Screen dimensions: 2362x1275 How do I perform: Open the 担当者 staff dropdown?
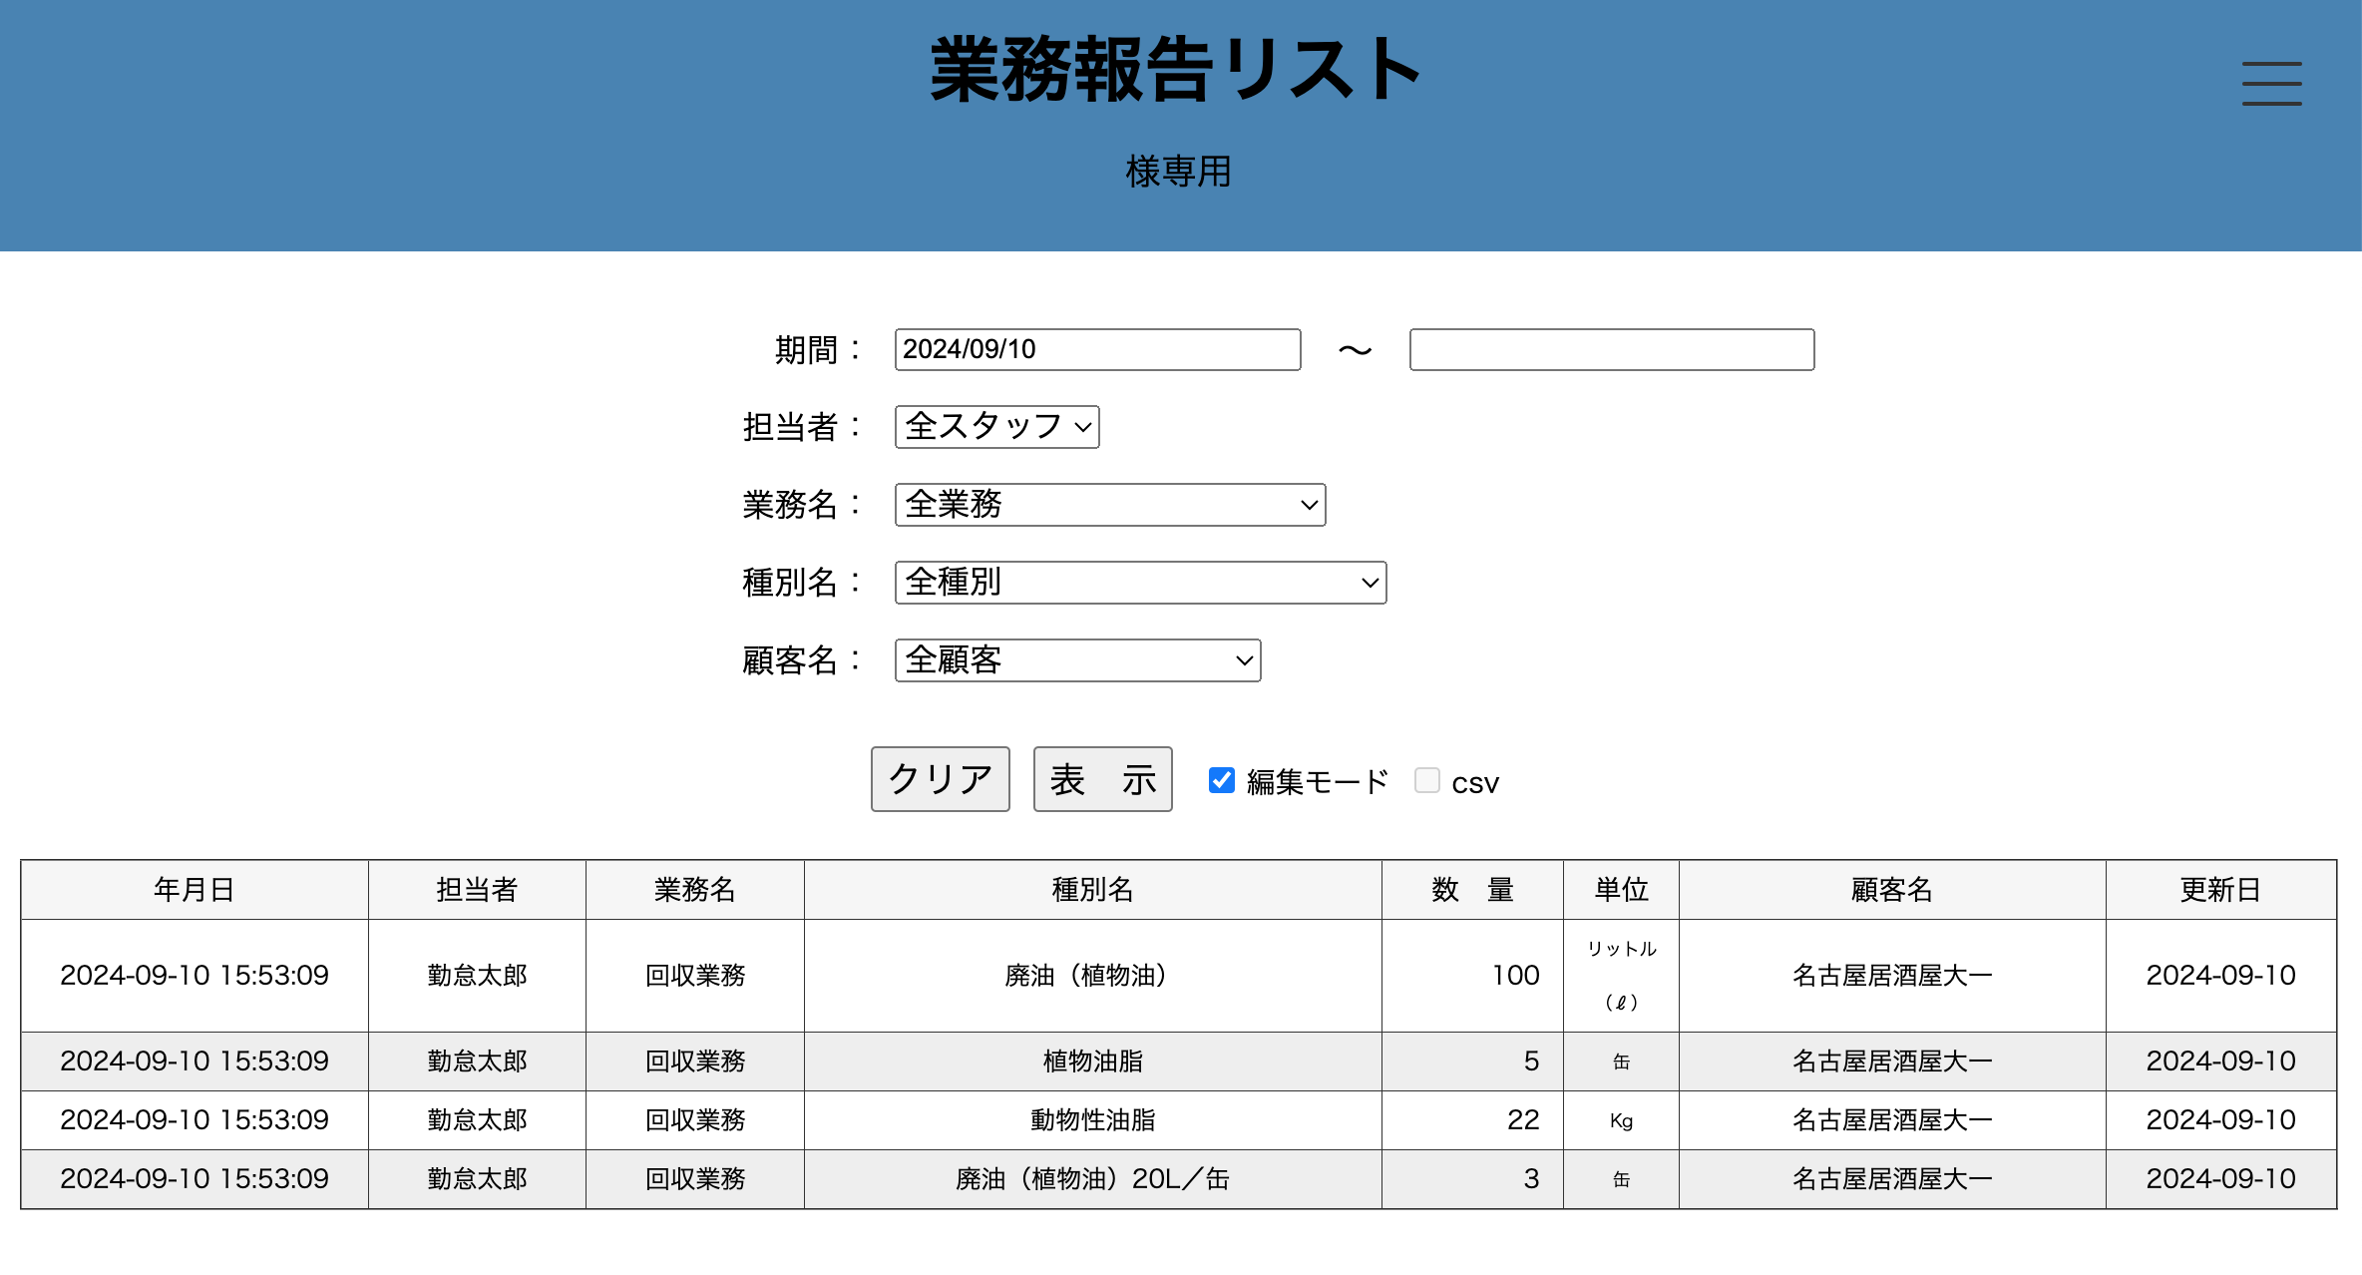[x=995, y=427]
